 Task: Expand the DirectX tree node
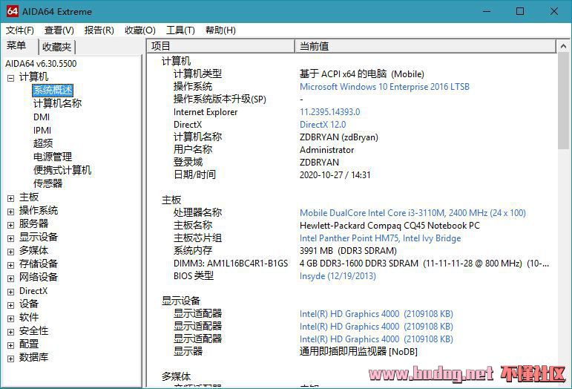click(x=11, y=292)
